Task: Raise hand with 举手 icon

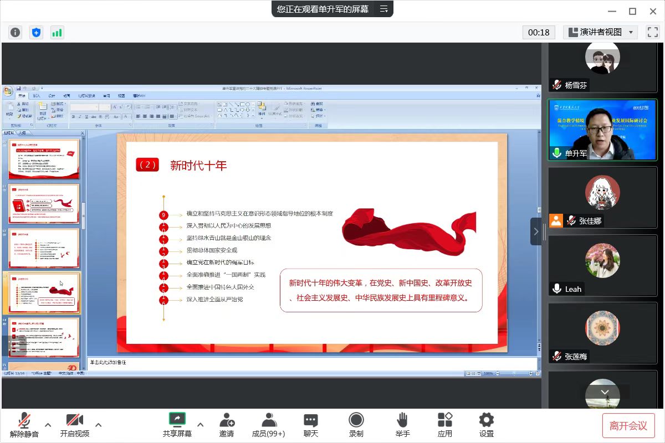Action: (403, 424)
